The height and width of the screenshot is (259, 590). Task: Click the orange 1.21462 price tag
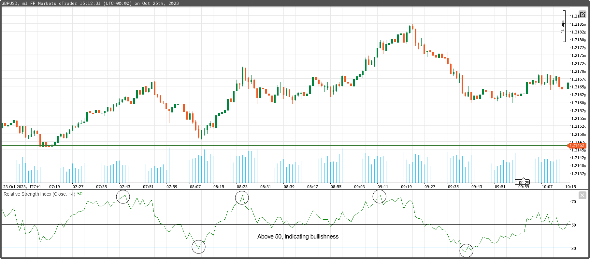[x=577, y=146]
